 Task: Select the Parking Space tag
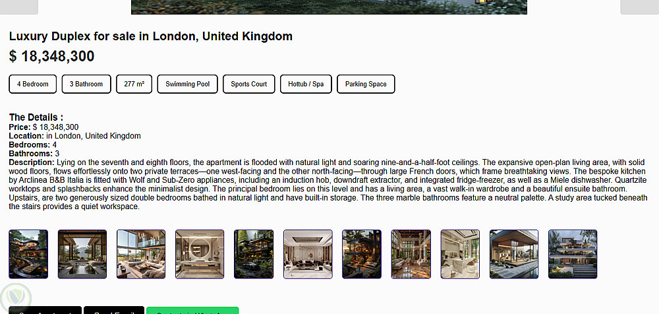coord(366,84)
